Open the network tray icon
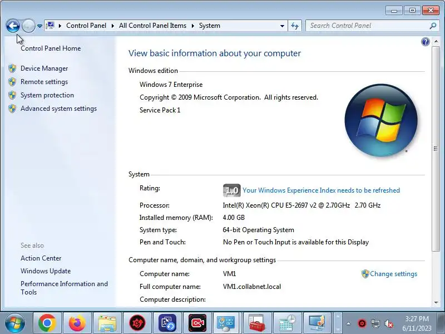This screenshot has height=334, width=445. tap(375, 323)
